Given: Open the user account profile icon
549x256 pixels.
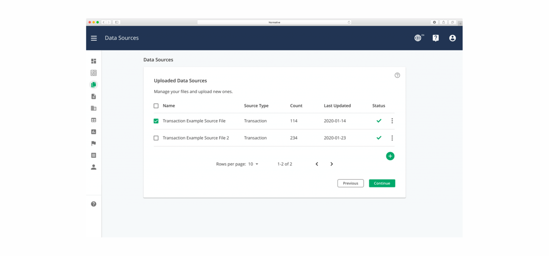Looking at the screenshot, I should tap(452, 38).
